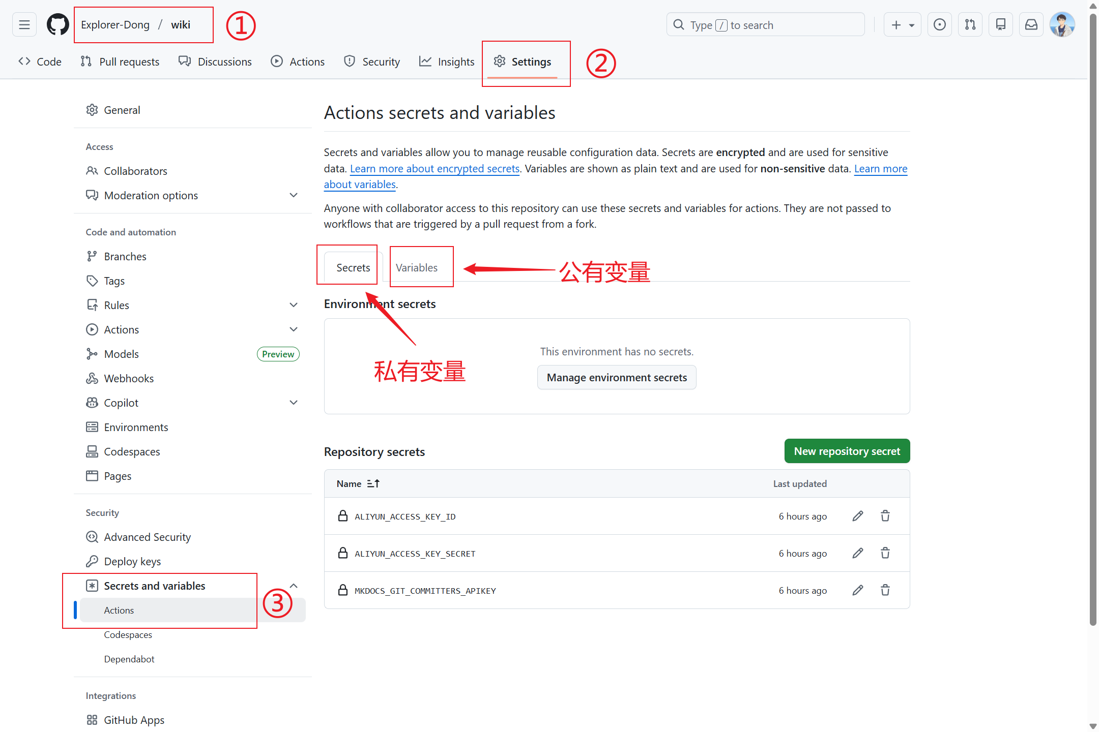Open pull requests from the top bar icon

tap(970, 24)
